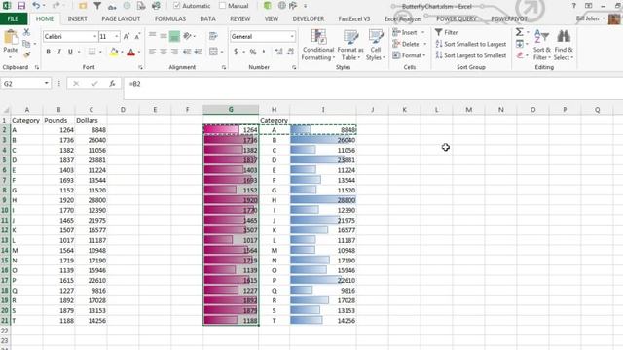Select the Dollars header cell
This screenshot has width=623, height=350.
click(91, 120)
